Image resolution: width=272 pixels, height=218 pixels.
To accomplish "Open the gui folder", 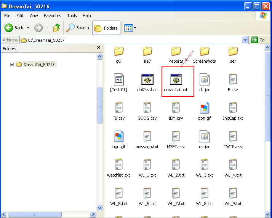I will (118, 55).
